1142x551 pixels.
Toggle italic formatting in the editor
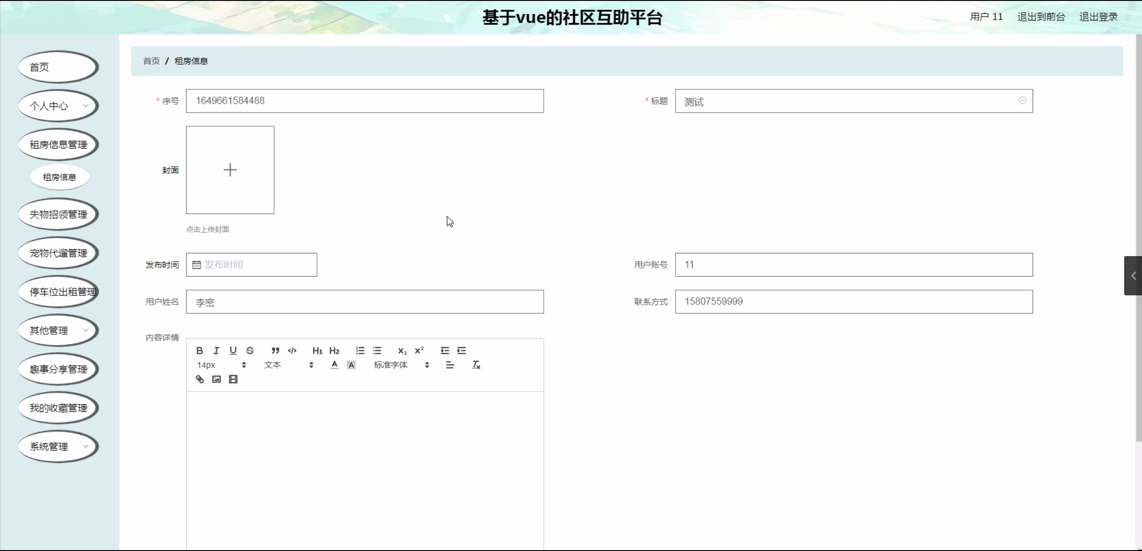coord(216,351)
